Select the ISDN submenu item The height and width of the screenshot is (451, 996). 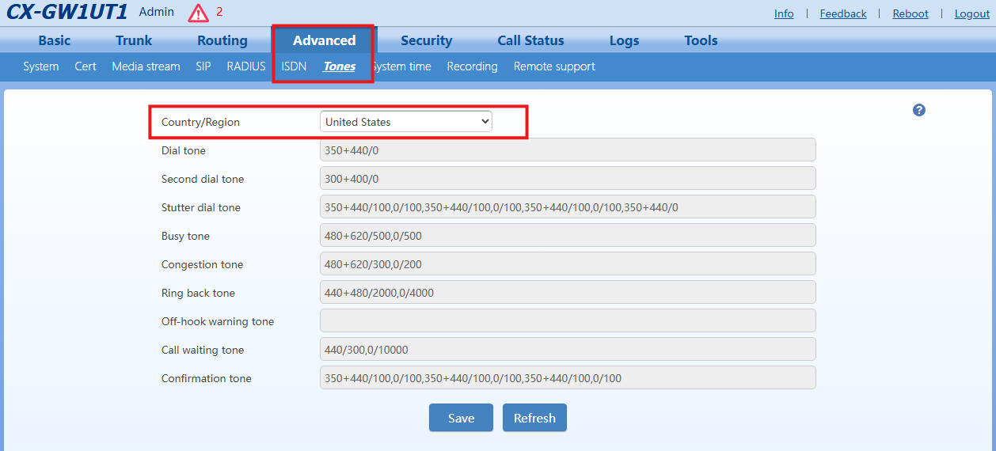click(x=294, y=66)
